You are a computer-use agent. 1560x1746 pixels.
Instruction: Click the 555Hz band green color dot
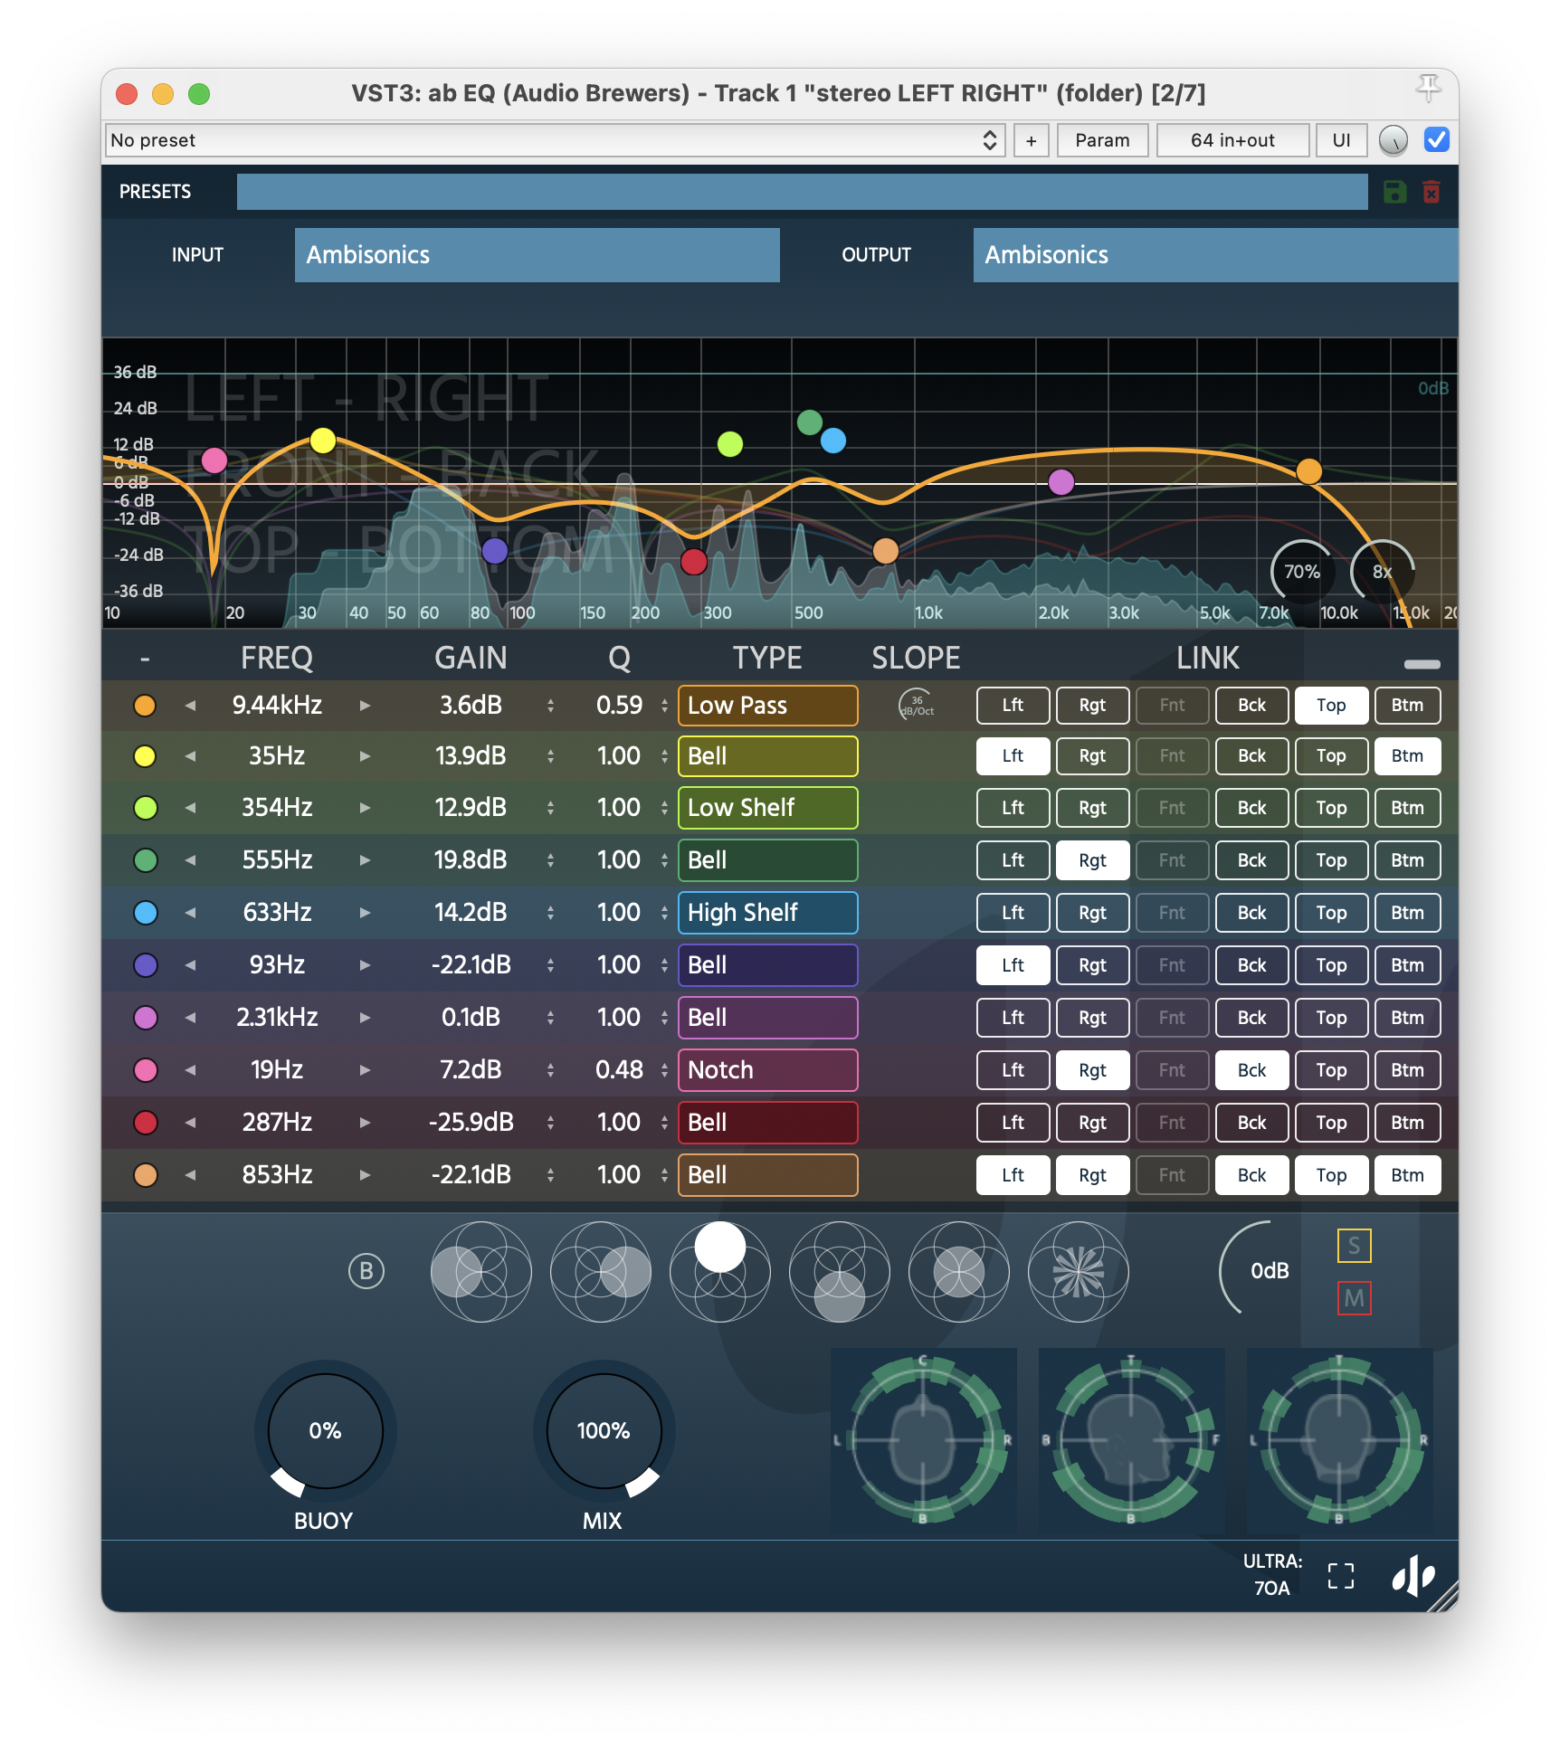(145, 860)
